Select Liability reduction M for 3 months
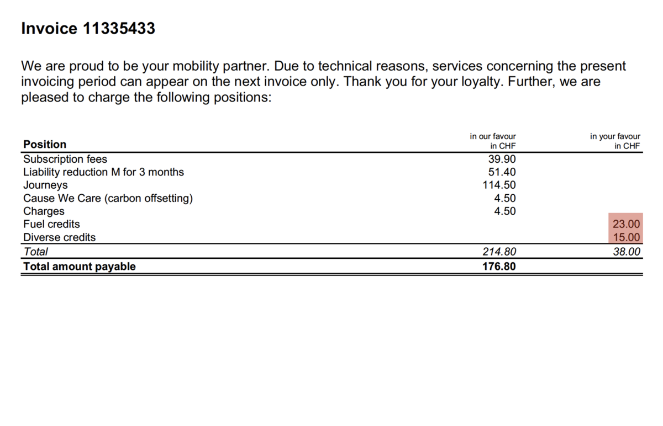 (x=103, y=172)
